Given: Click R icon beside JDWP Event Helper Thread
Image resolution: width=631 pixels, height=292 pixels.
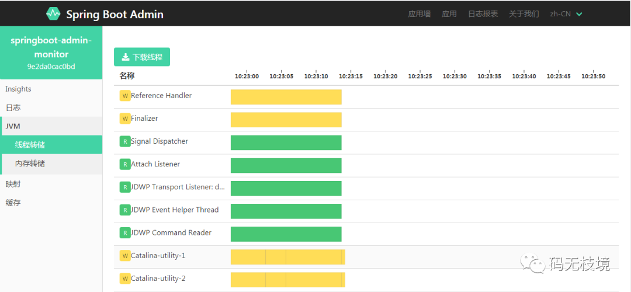Looking at the screenshot, I should click(x=125, y=210).
